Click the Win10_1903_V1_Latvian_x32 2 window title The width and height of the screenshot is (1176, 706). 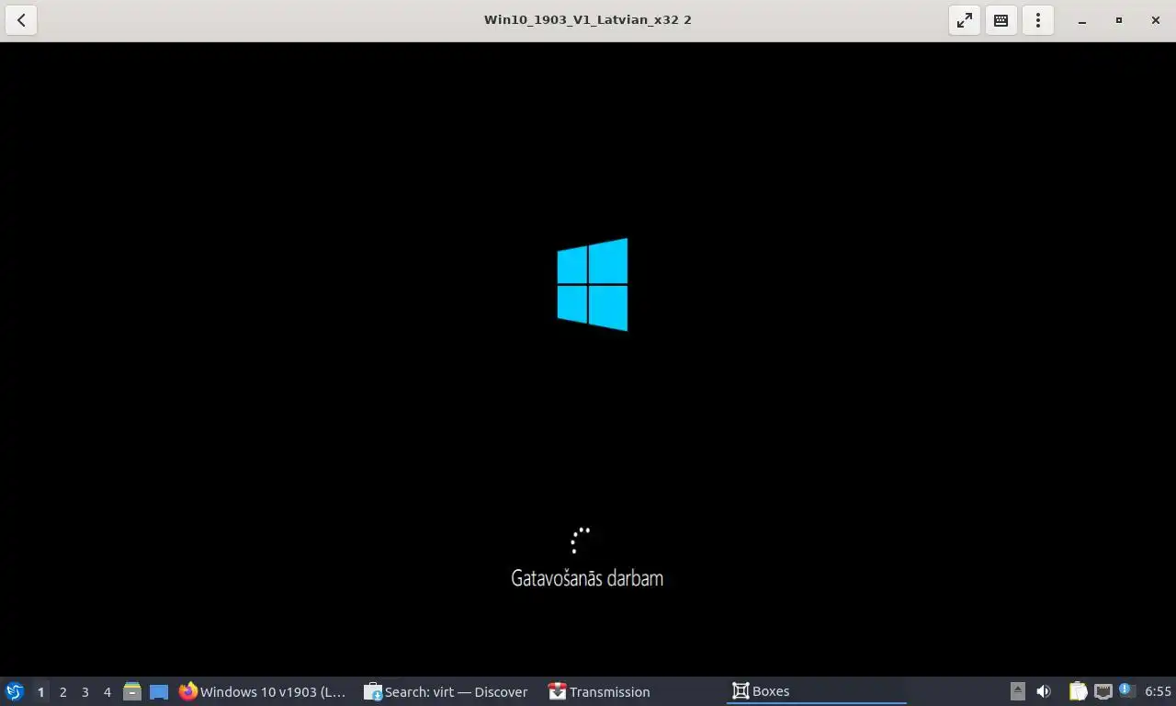click(588, 19)
